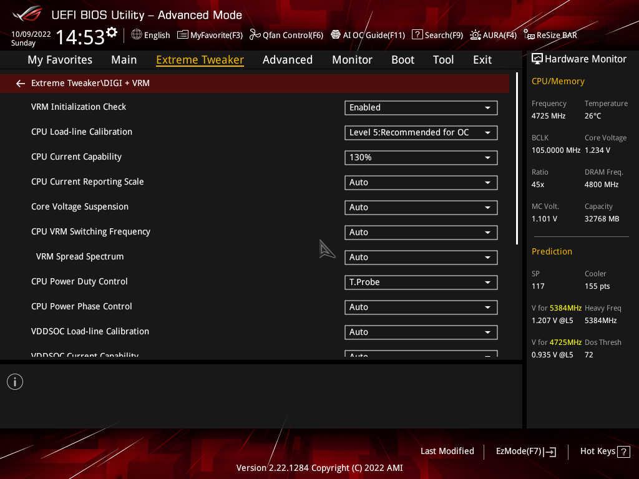Click Extreme Tweaker\DIGI + VRM breadcrumb

click(x=90, y=83)
